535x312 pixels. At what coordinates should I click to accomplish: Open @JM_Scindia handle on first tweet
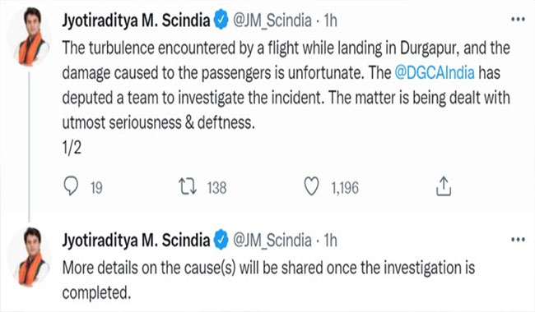tap(272, 21)
